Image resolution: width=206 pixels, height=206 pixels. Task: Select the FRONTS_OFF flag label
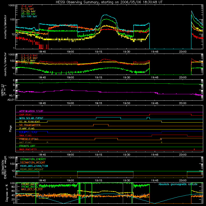click(x=27, y=146)
